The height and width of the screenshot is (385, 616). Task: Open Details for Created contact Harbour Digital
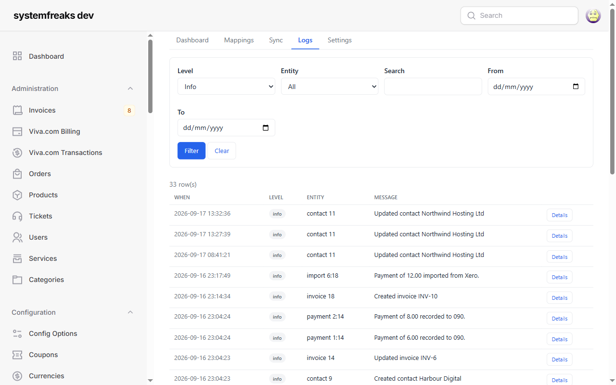(559, 380)
